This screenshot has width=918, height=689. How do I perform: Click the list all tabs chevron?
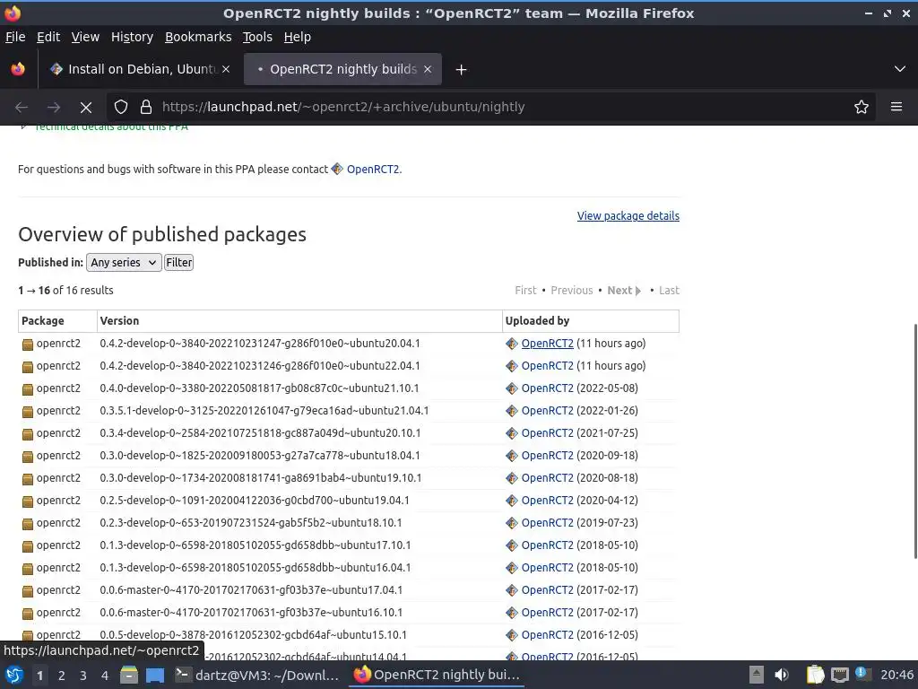tap(900, 69)
